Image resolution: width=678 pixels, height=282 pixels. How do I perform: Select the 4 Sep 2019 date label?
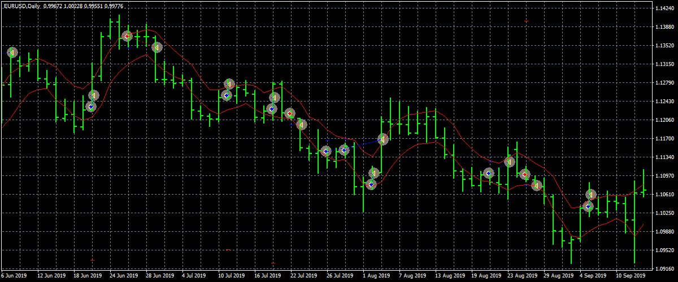pos(594,276)
